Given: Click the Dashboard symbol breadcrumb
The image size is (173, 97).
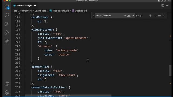Looking at the screenshot, I should point(81,11).
